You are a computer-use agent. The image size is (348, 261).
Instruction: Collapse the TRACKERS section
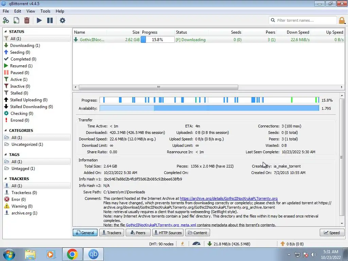(x=5, y=179)
